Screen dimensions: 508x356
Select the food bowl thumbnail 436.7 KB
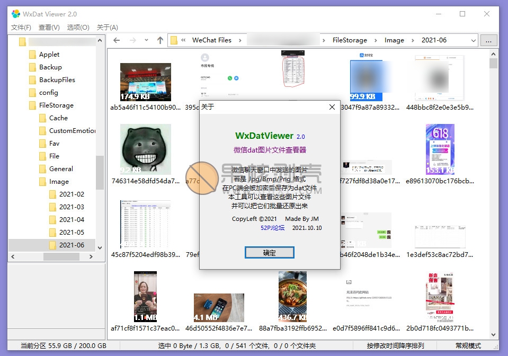(292, 297)
